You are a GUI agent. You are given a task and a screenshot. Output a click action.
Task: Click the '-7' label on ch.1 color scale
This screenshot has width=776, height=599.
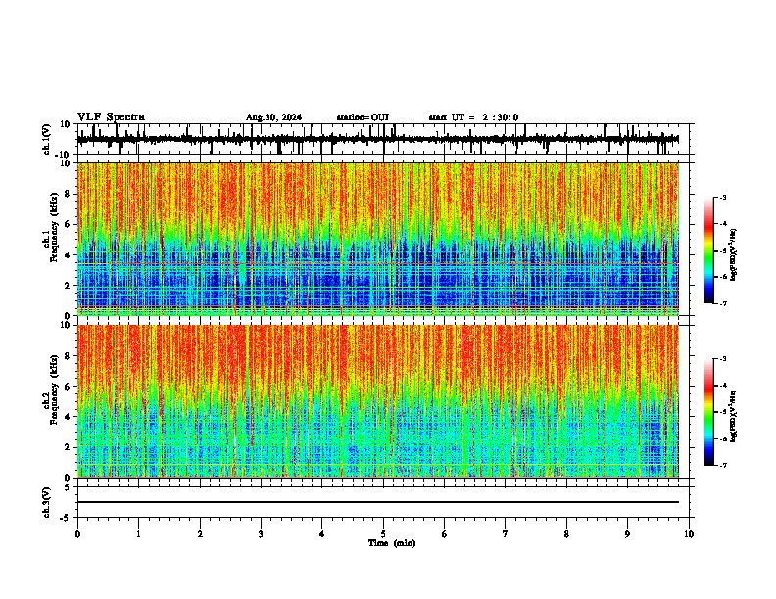[x=722, y=304]
